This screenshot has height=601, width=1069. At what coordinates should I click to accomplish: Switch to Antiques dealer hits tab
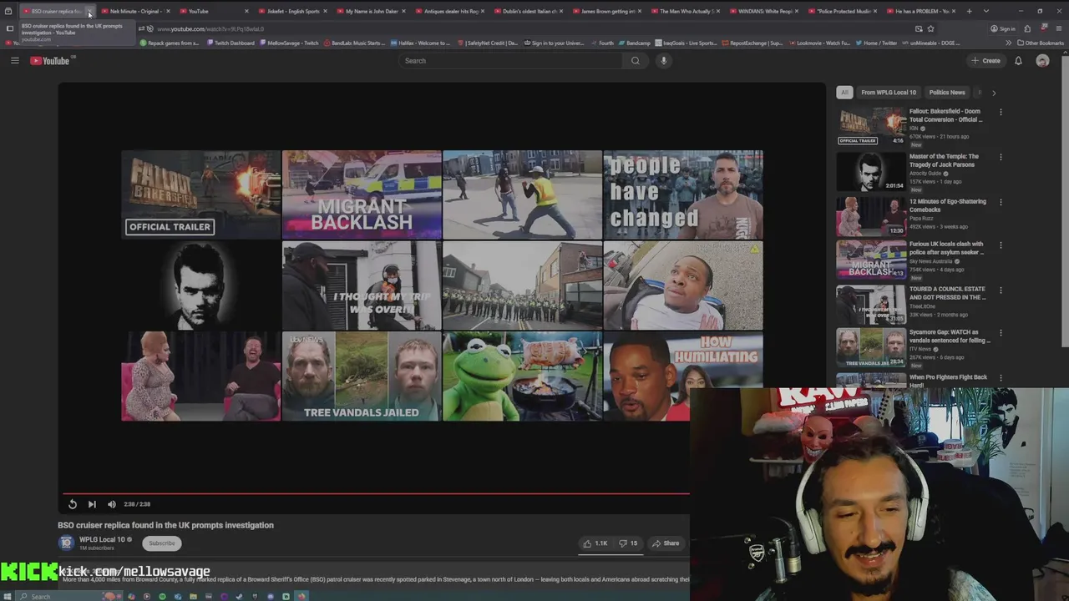[449, 11]
